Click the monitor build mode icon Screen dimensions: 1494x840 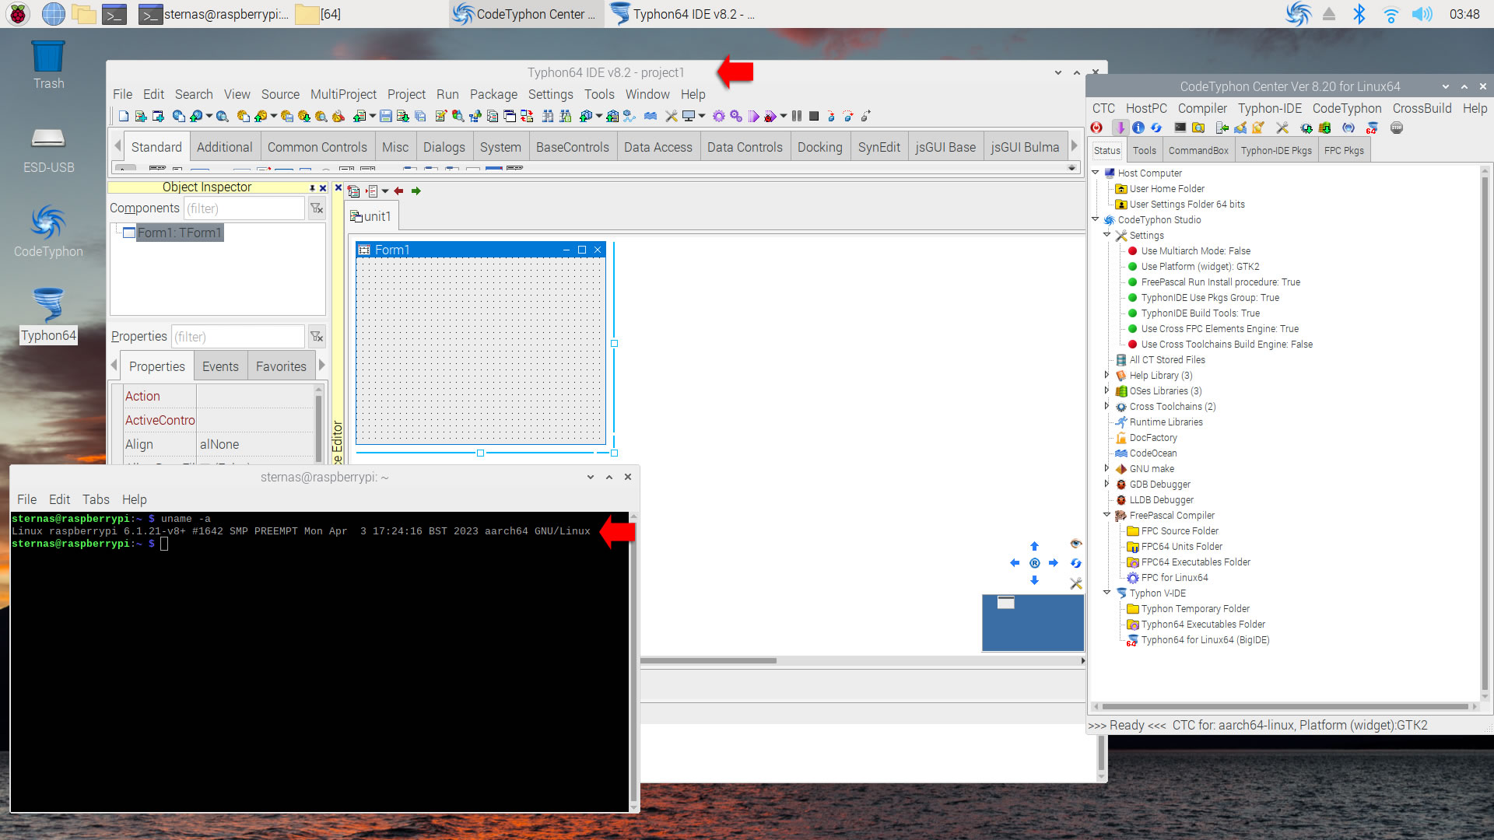pyautogui.click(x=689, y=116)
